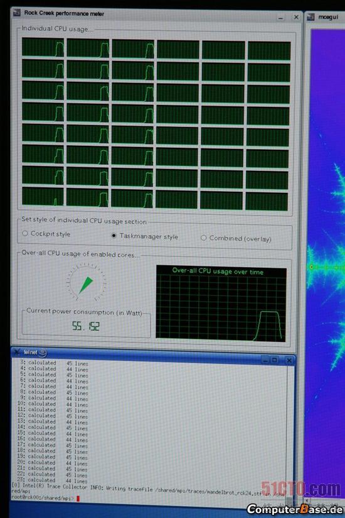Click the telnet line "3: calculated 45 lines"
345x518 pixels.
[54, 363]
